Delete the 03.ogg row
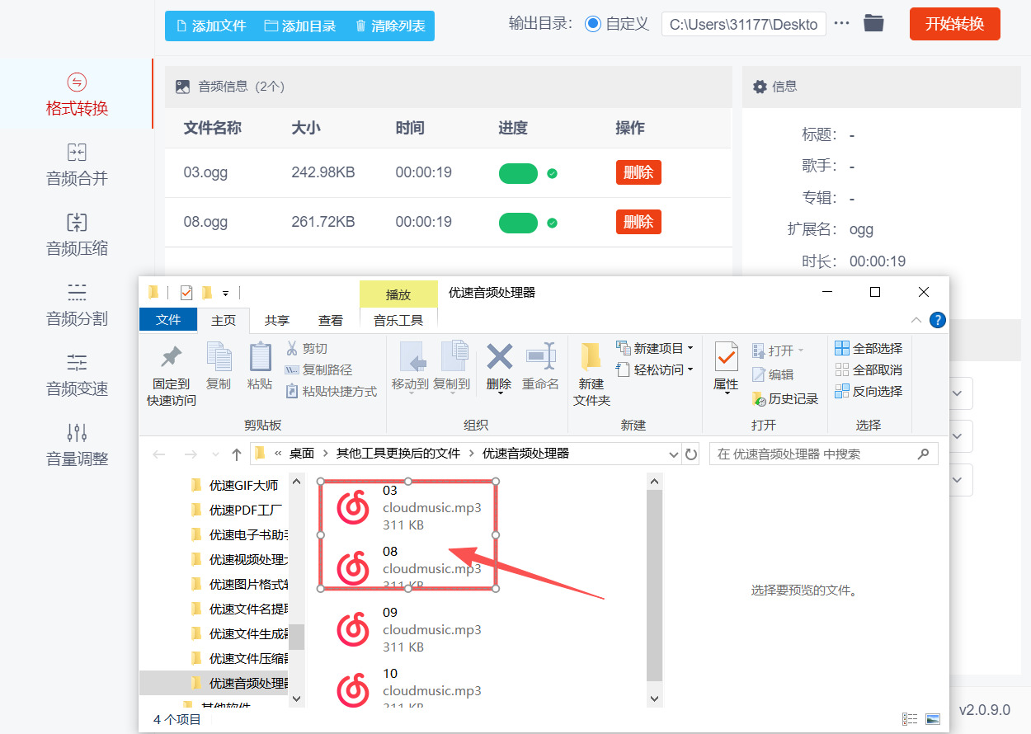 tap(638, 172)
